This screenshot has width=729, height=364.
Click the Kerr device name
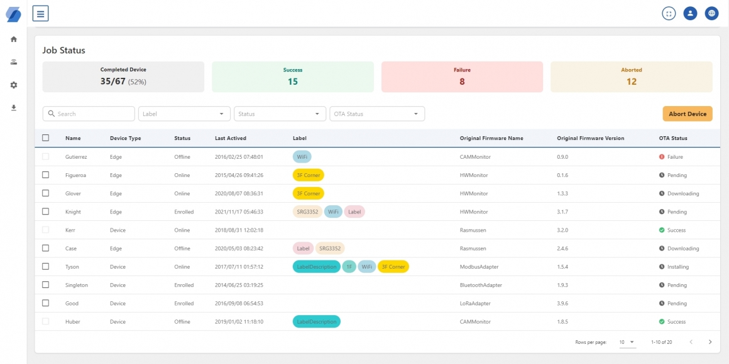tap(70, 230)
